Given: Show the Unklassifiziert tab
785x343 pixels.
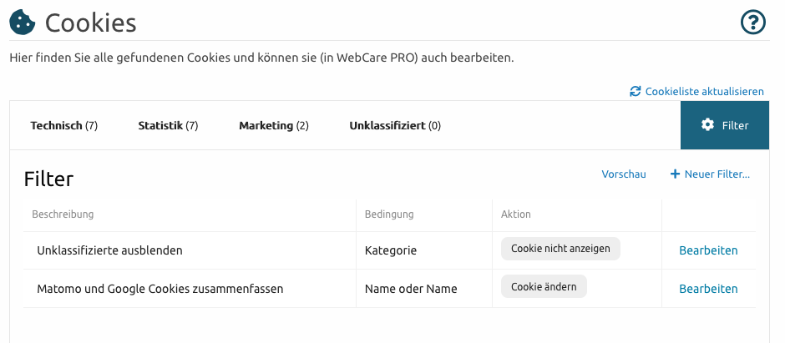Looking at the screenshot, I should (x=395, y=125).
